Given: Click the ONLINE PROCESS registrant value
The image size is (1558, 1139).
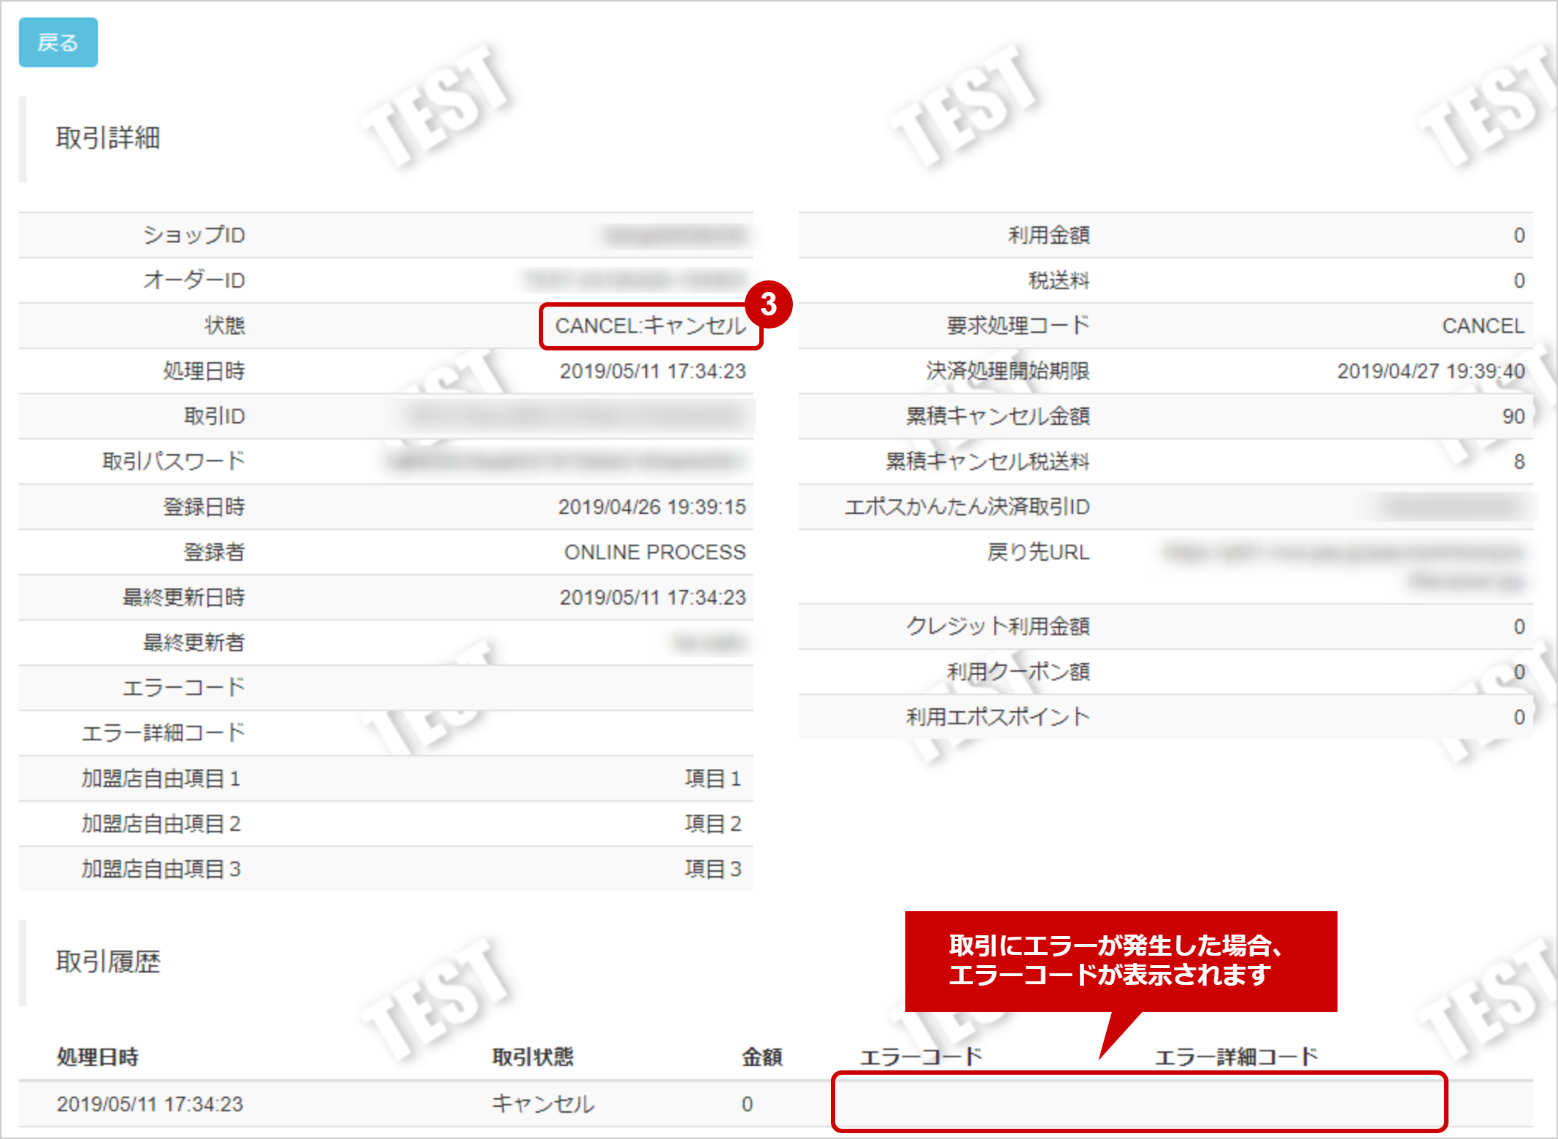Looking at the screenshot, I should click(x=655, y=552).
